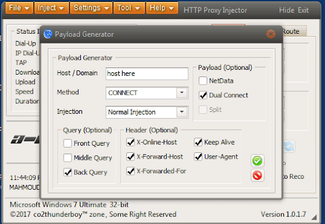Click the HTTP Proxy Injector title text
Image resolution: width=325 pixels, height=224 pixels.
click(x=215, y=10)
